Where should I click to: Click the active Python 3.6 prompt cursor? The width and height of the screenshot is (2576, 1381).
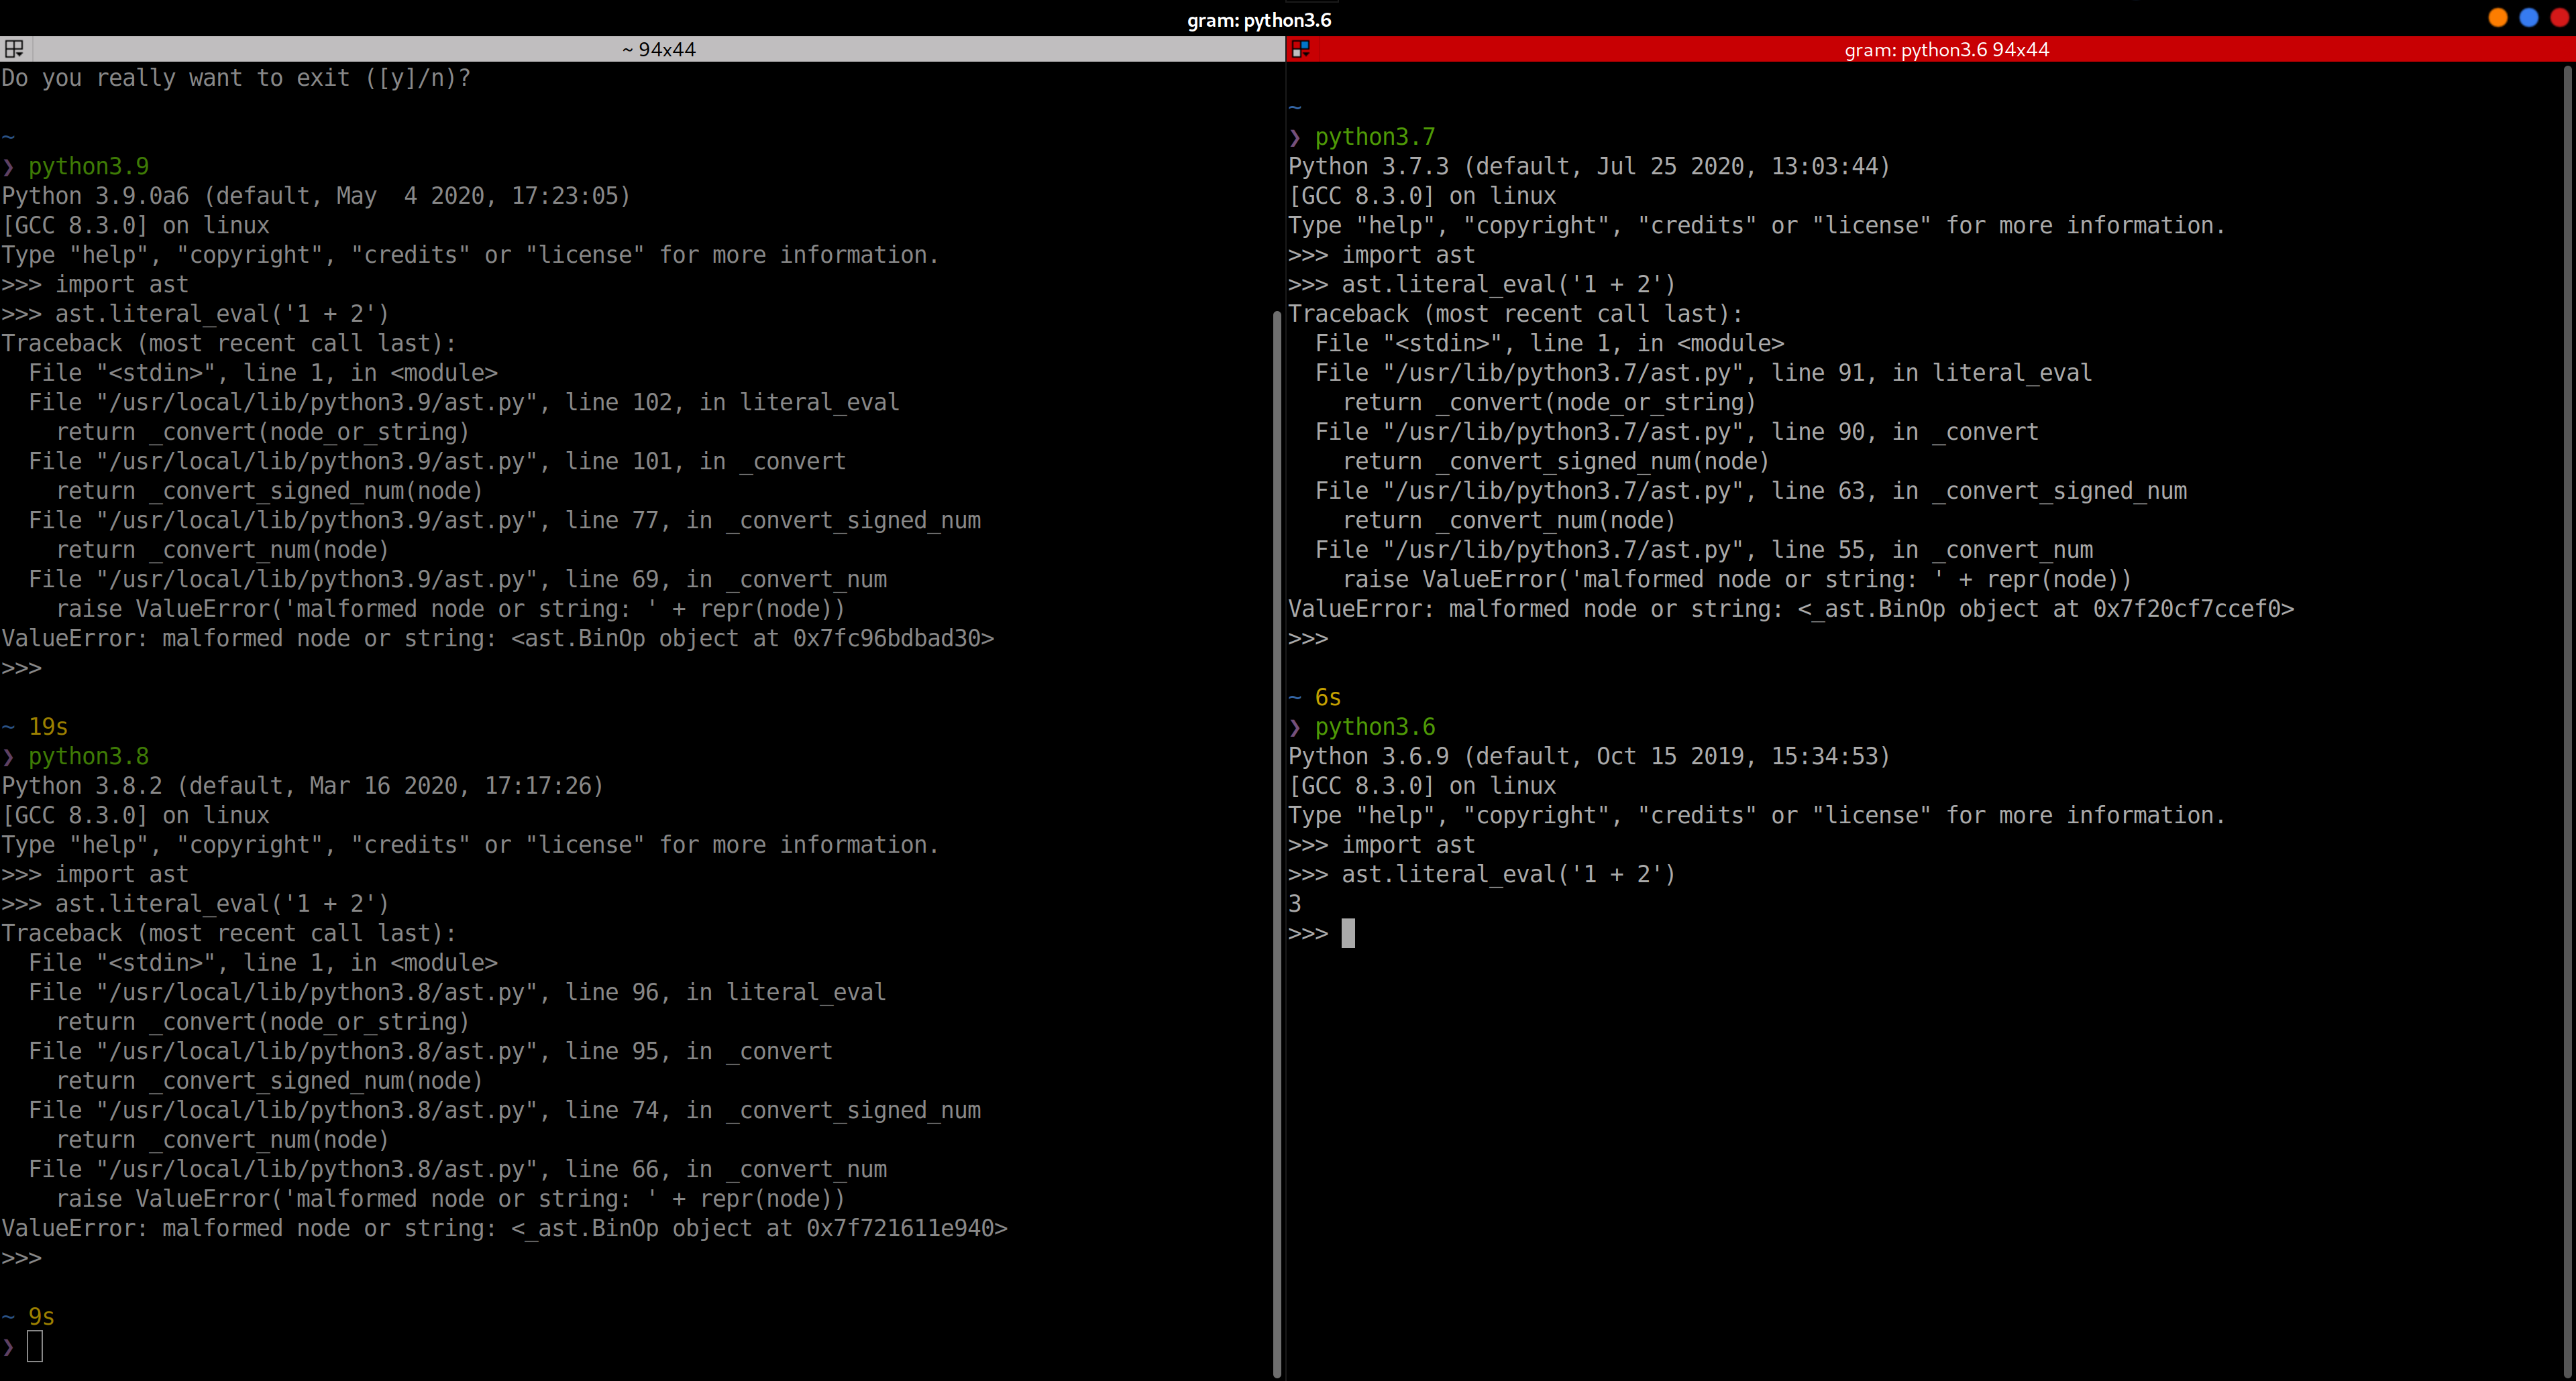point(1348,933)
